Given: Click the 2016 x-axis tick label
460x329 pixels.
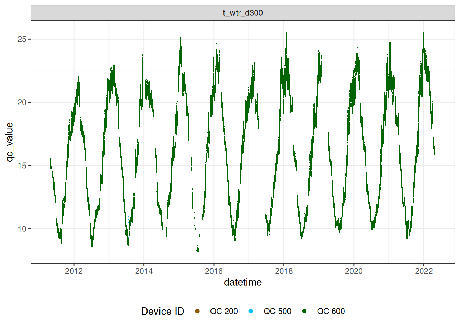Looking at the screenshot, I should (214, 271).
